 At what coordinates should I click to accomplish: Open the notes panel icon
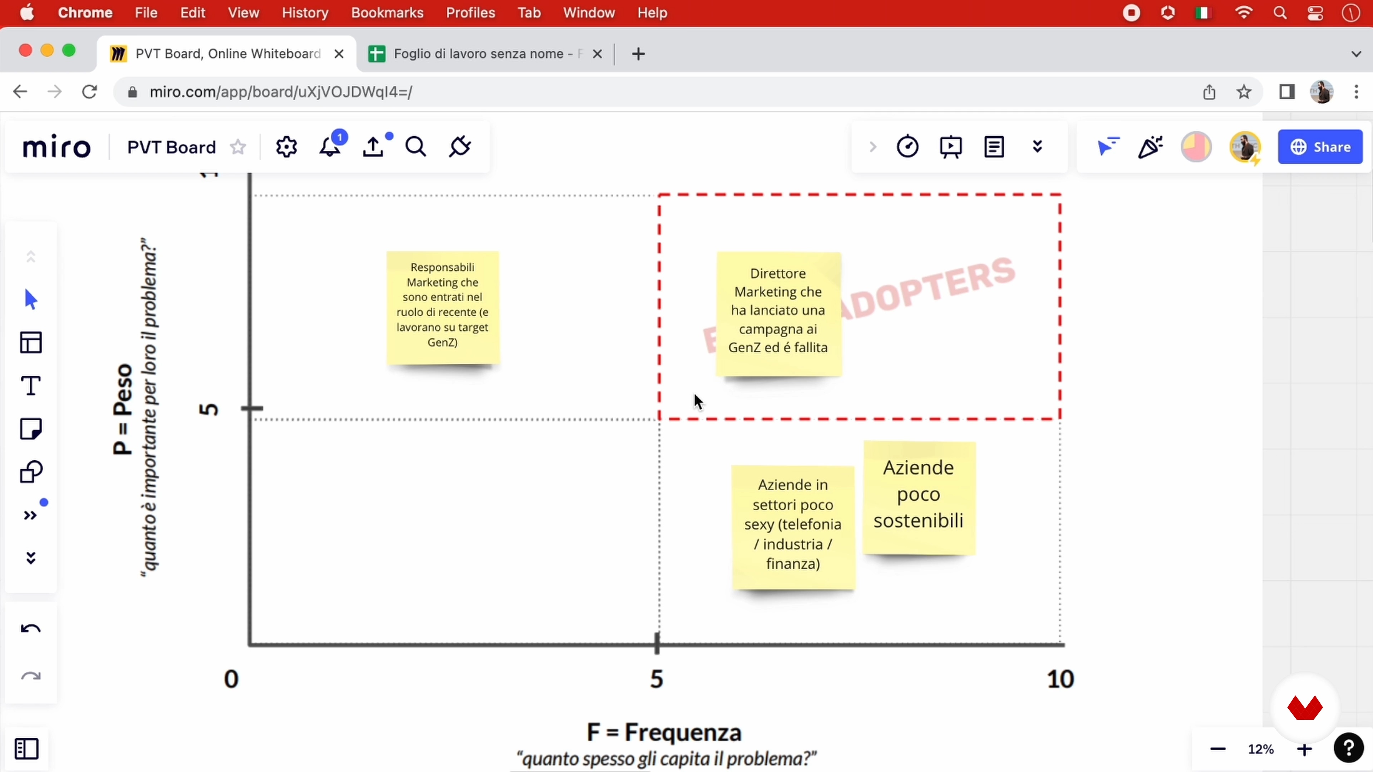[994, 147]
